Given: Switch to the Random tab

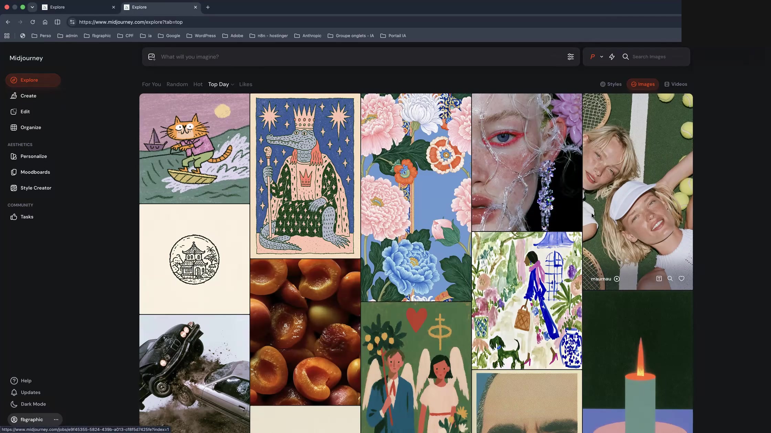Looking at the screenshot, I should [177, 84].
